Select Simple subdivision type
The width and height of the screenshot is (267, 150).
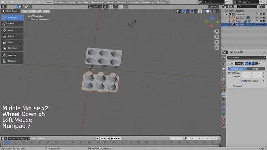pyautogui.click(x=256, y=69)
